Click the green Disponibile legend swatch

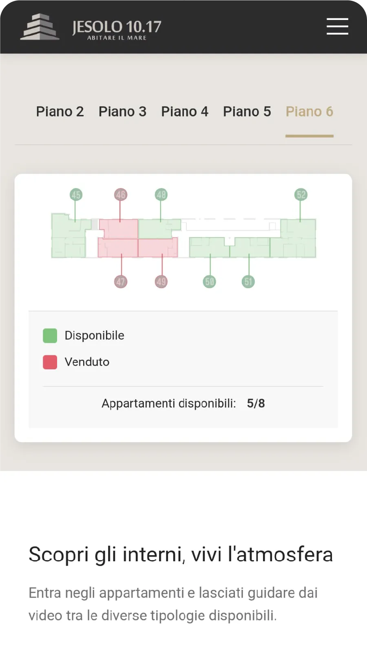[x=50, y=336]
